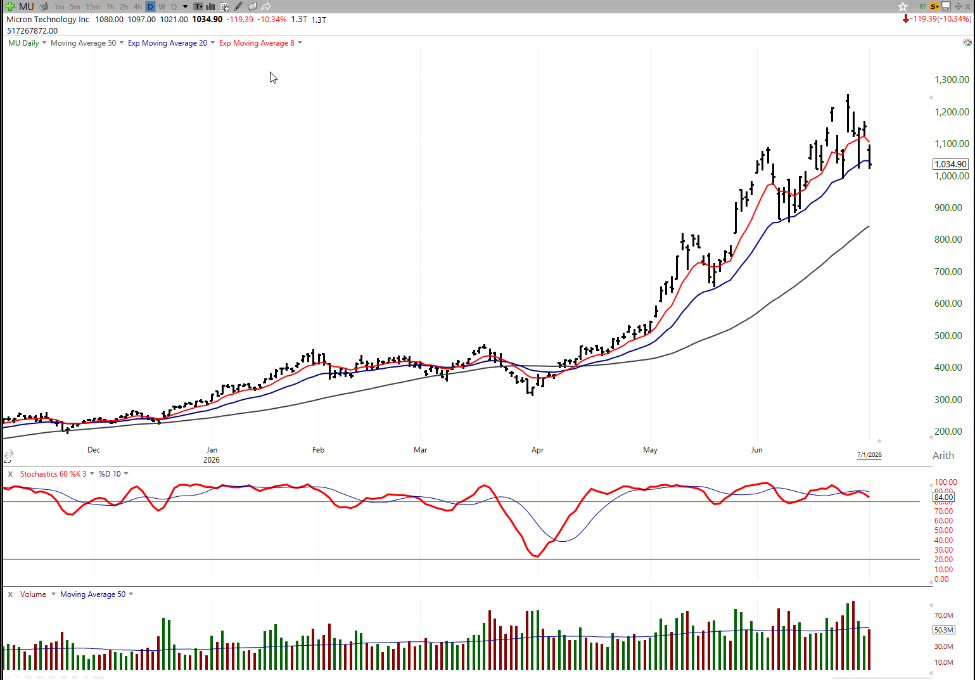
Task: Open the T text style tool dropdown
Action: (x=198, y=6)
